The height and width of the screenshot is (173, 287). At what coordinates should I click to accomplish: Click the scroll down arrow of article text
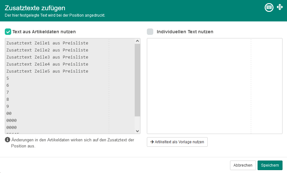pyautogui.click(x=138, y=131)
